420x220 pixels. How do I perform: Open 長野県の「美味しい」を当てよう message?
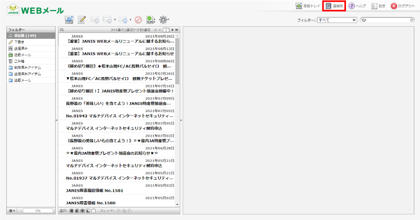tap(117, 101)
